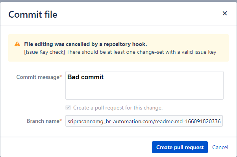Click the orange warning triangle icon
Image resolution: width=237 pixels, height=157 pixels.
17,44
